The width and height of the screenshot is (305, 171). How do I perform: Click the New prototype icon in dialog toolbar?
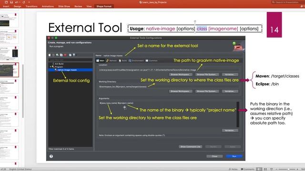pos(53,55)
